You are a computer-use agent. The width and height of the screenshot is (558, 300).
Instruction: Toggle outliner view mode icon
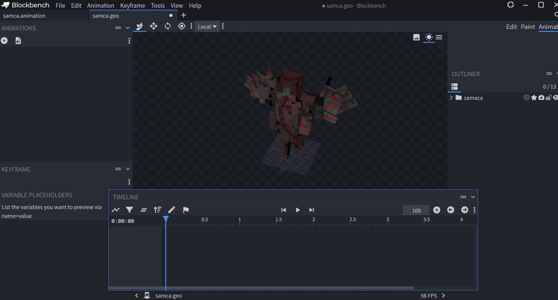455,87
